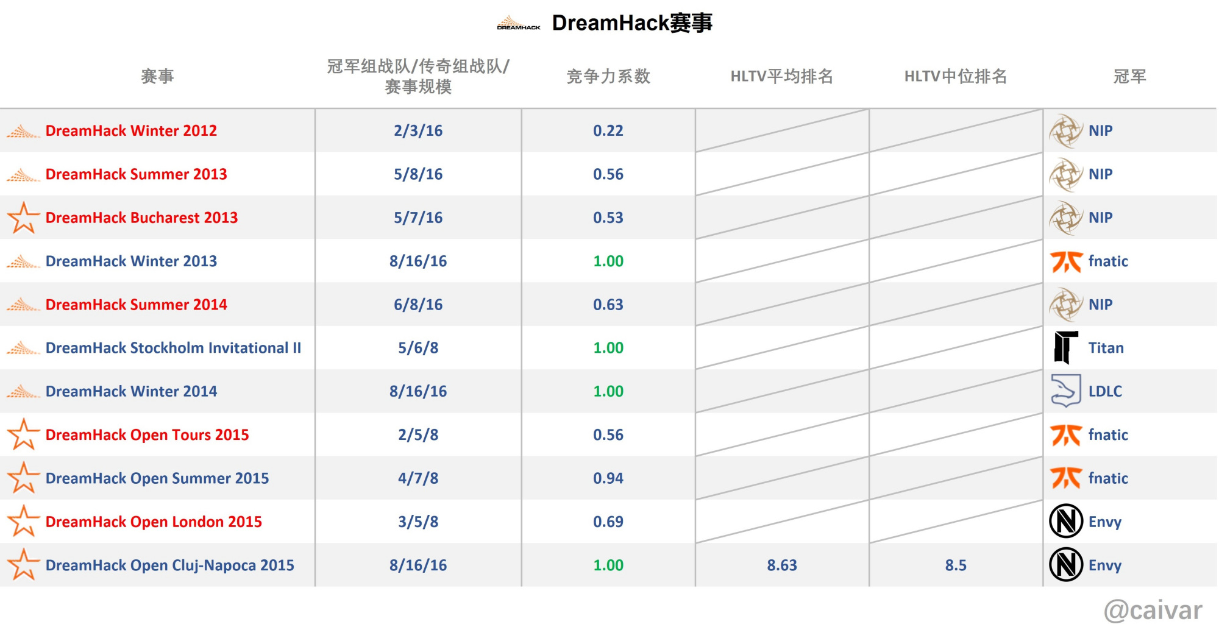The width and height of the screenshot is (1219, 641).
Task: Select the 冠军 column header
Action: coord(1130,76)
